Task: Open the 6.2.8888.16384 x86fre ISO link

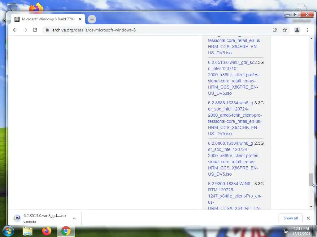Action: click(234, 159)
